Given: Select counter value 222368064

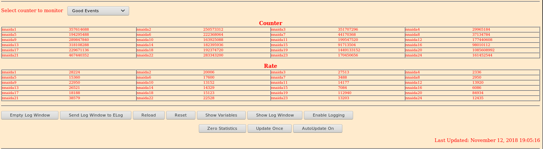Looking at the screenshot, I should [x=213, y=35].
